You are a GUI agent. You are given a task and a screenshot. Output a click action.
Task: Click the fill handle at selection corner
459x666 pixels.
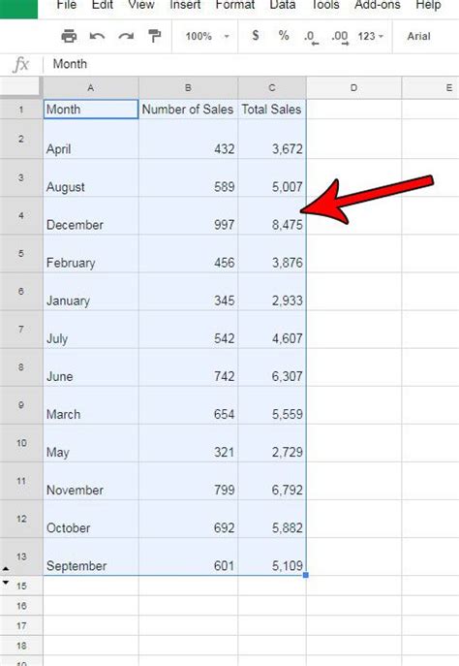click(x=306, y=575)
